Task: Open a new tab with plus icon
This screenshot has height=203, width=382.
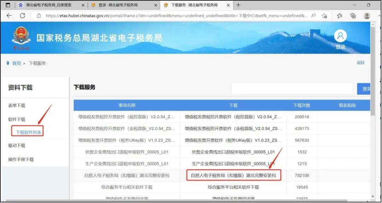Action: coord(238,5)
